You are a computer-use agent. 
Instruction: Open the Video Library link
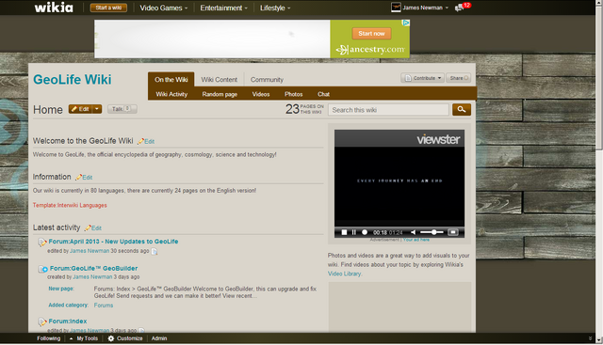pyautogui.click(x=344, y=274)
